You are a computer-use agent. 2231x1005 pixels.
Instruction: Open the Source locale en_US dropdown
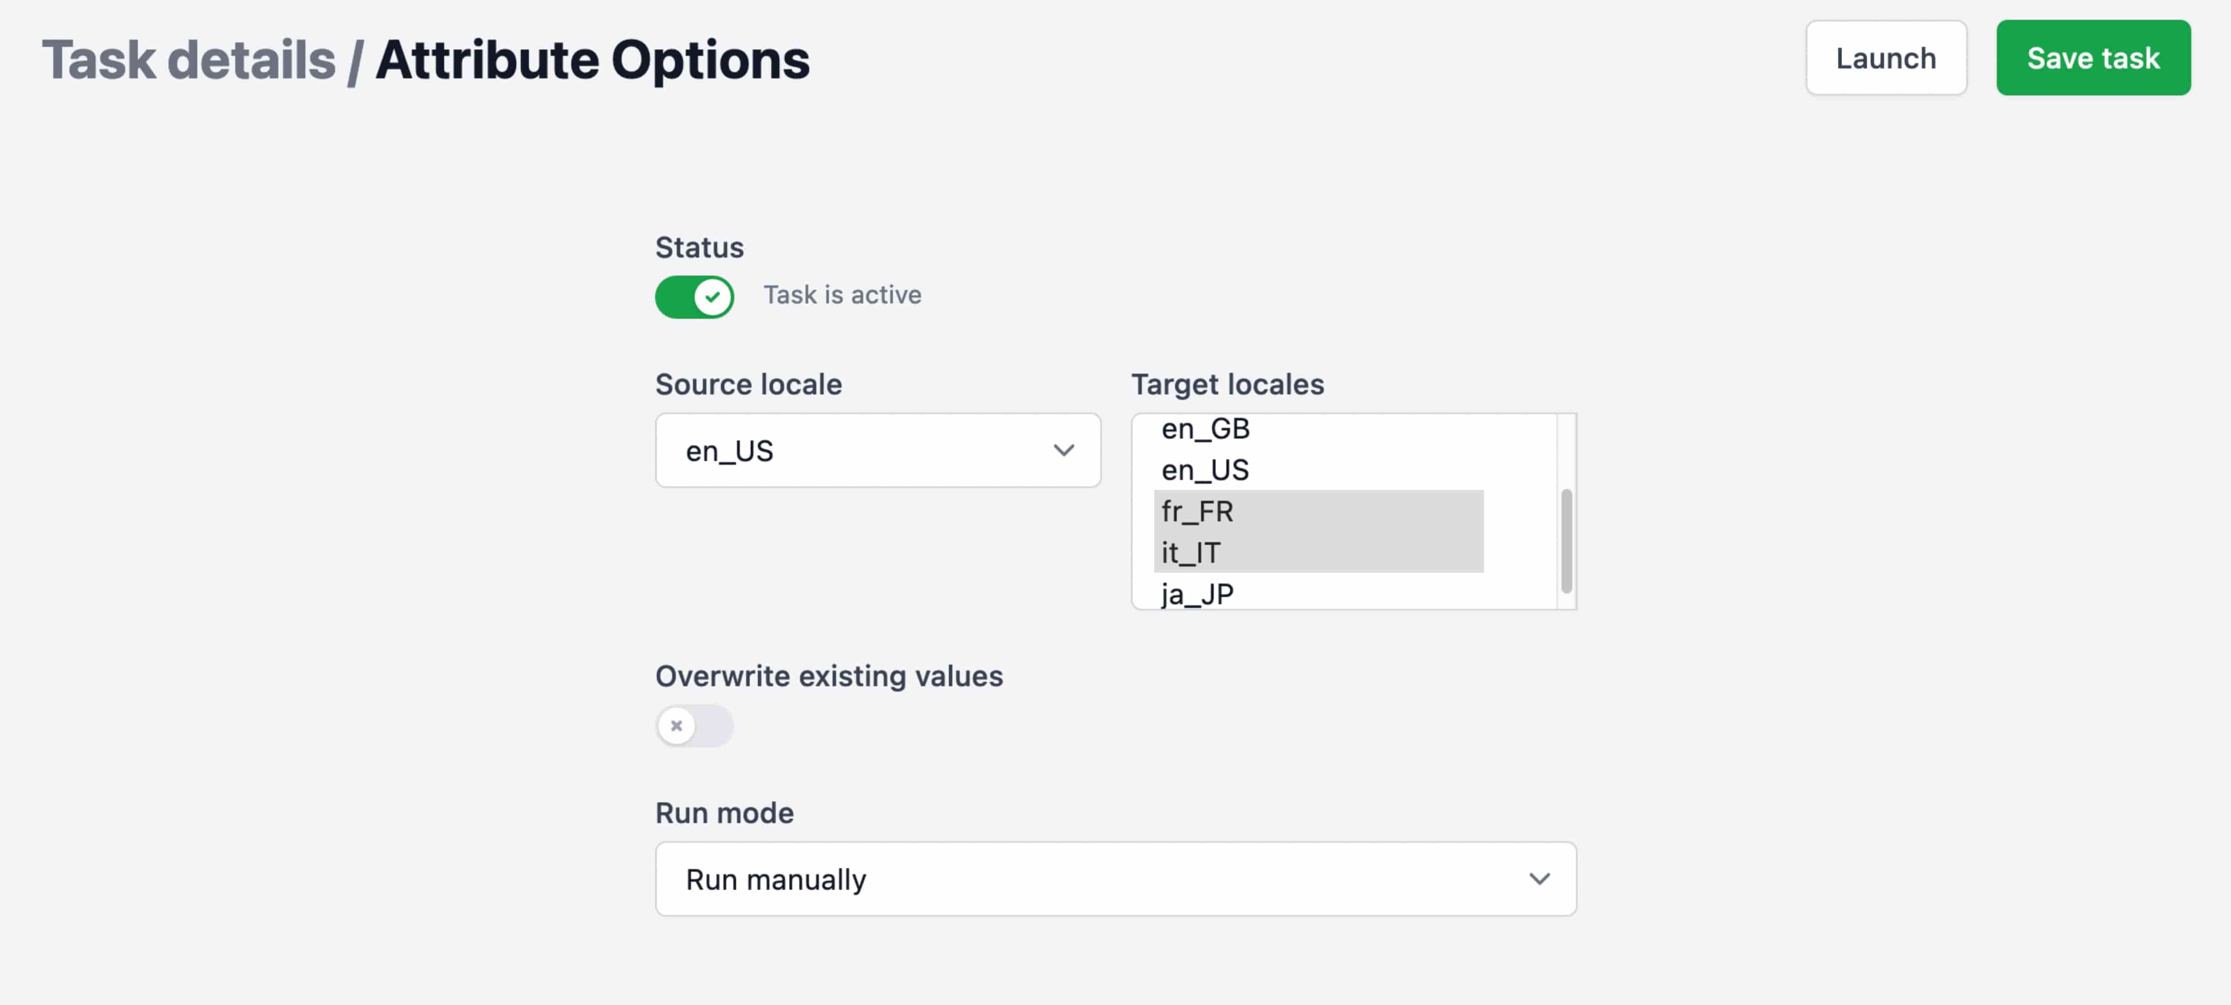click(x=876, y=450)
